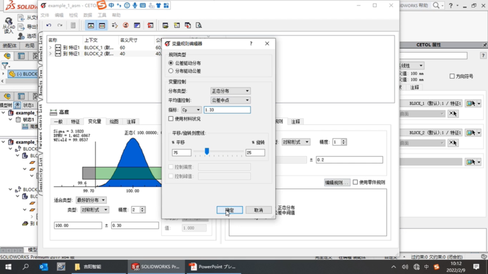This screenshot has height=274, width=488.
Task: Cancel the rule editor dialog
Action: coord(259,210)
